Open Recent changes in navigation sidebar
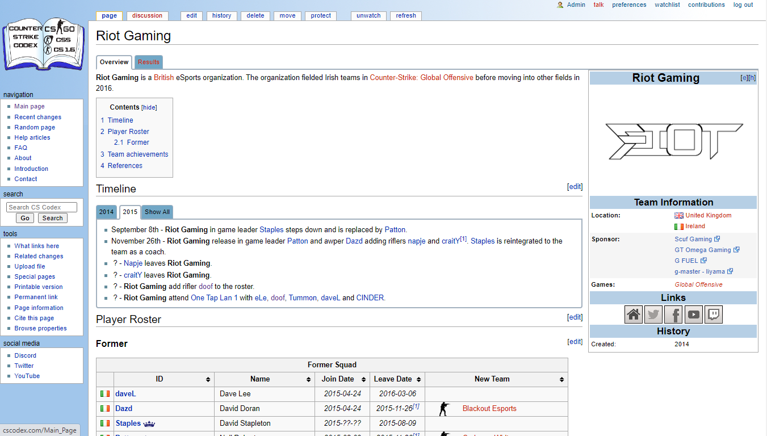The image size is (767, 436). (x=37, y=117)
